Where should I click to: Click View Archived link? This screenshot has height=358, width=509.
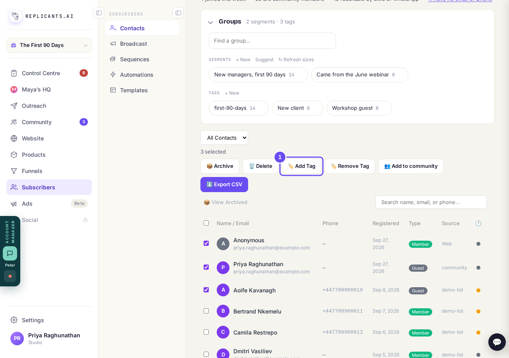(225, 202)
